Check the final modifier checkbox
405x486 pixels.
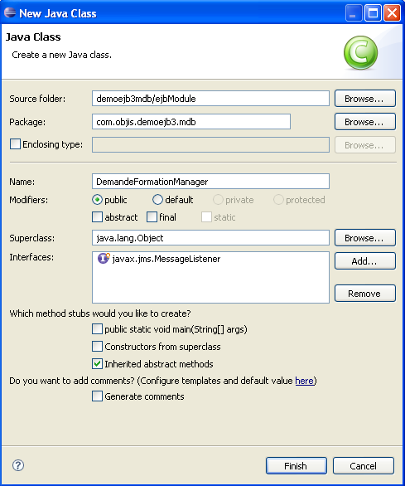coord(152,217)
